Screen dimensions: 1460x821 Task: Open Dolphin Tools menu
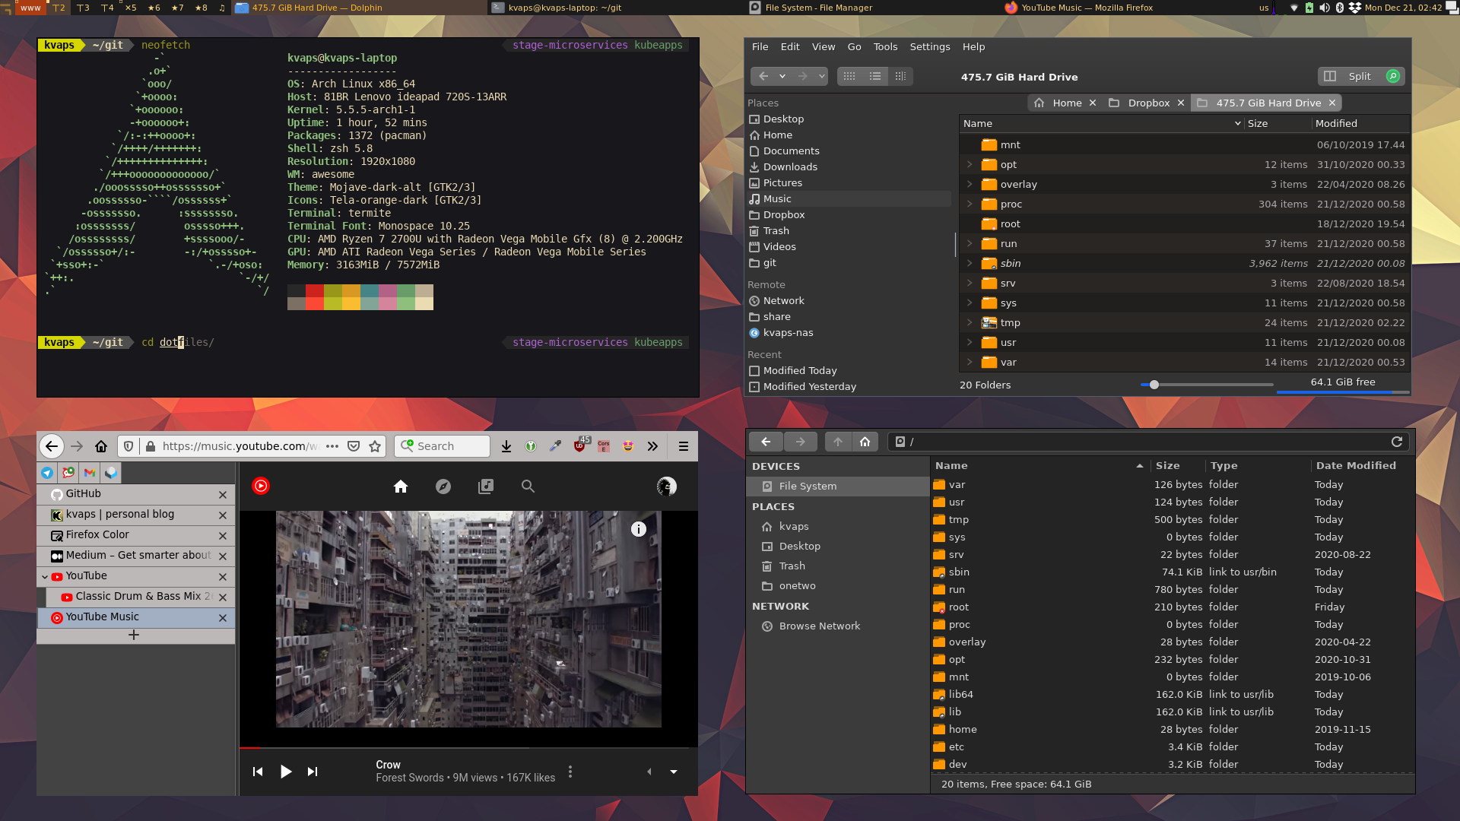tap(886, 46)
